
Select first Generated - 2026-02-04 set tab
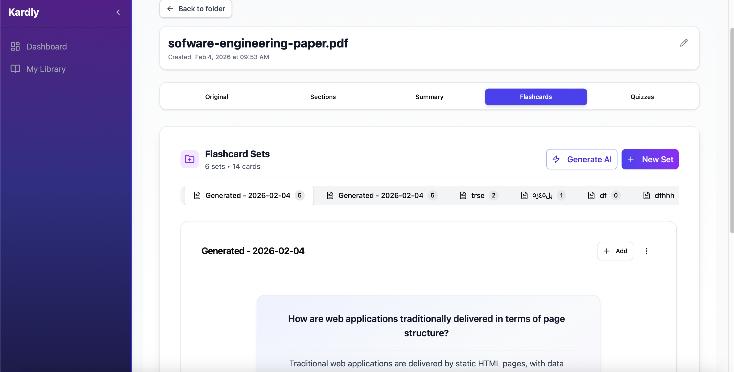(x=249, y=195)
